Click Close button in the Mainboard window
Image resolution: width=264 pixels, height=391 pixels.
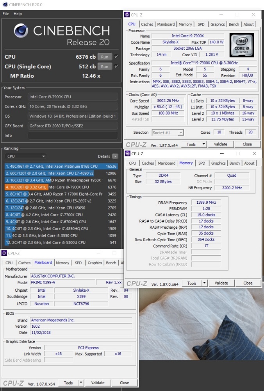[125, 382]
